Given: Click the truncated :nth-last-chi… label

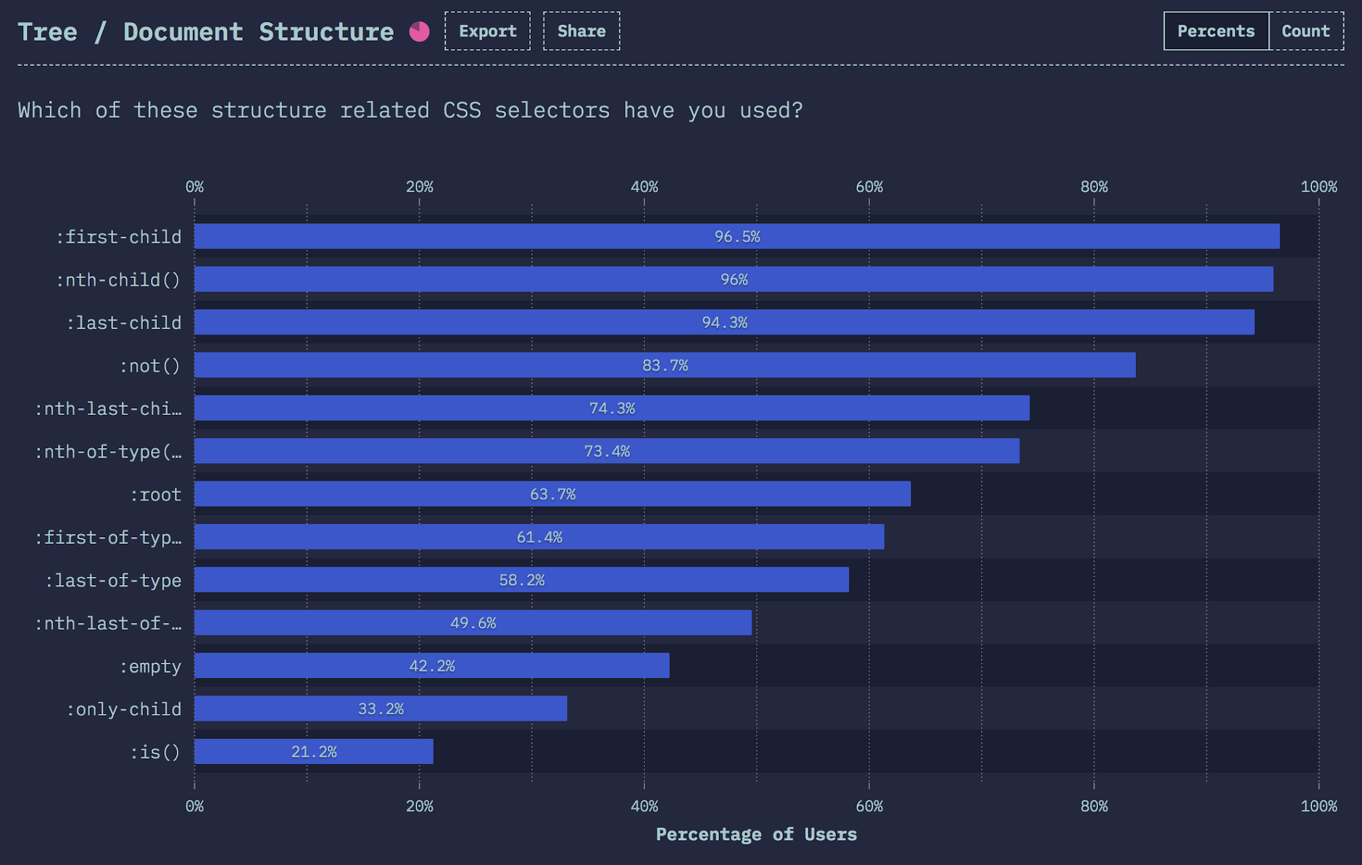Looking at the screenshot, I should [108, 408].
